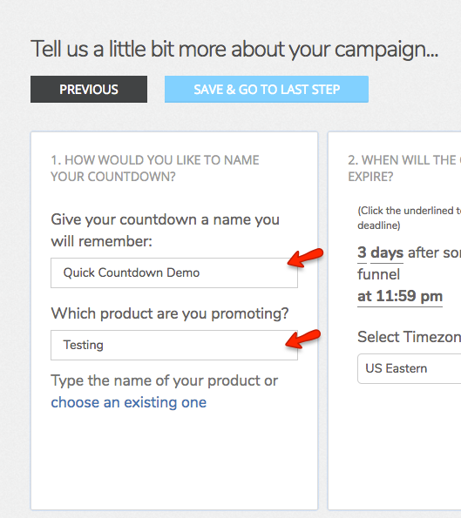Save and go to last step

tap(267, 89)
